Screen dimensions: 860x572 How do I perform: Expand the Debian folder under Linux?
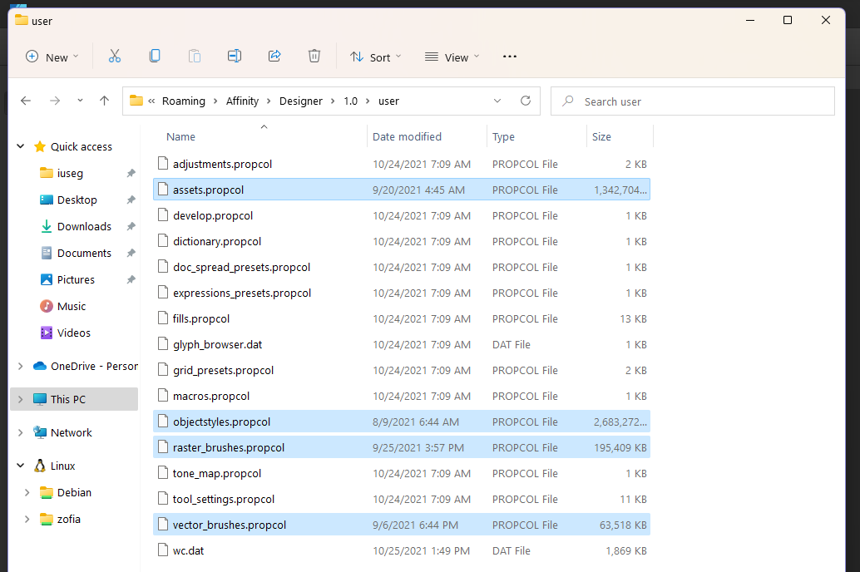click(x=26, y=492)
